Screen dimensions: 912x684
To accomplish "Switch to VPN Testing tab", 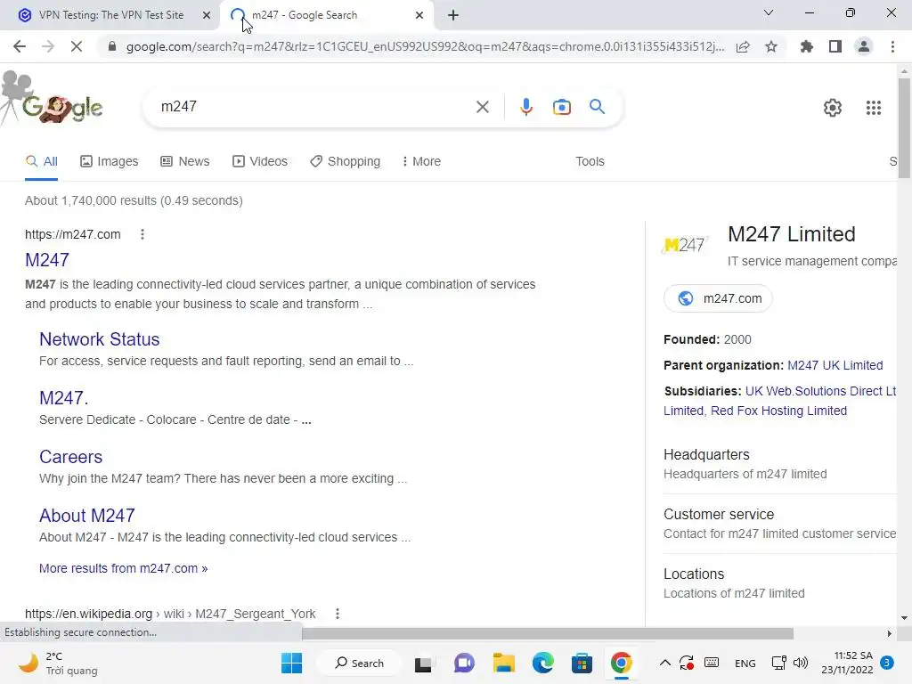I will (110, 15).
